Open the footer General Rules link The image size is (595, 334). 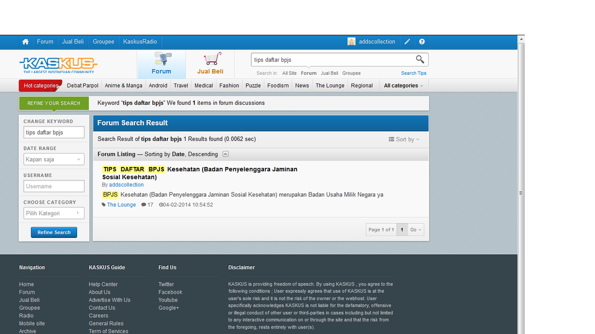point(106,324)
